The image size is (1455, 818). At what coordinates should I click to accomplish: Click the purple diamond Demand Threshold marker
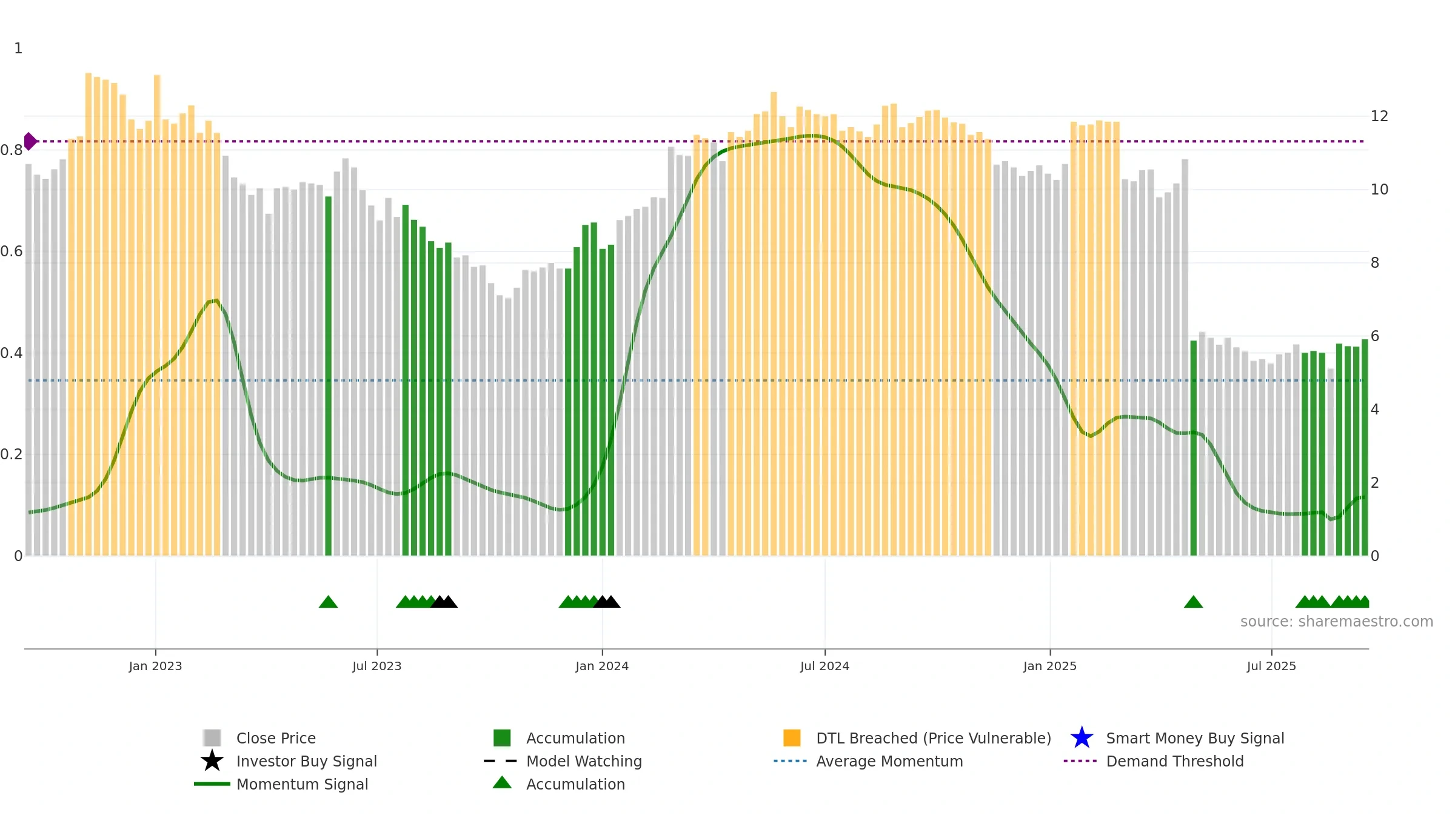[30, 141]
